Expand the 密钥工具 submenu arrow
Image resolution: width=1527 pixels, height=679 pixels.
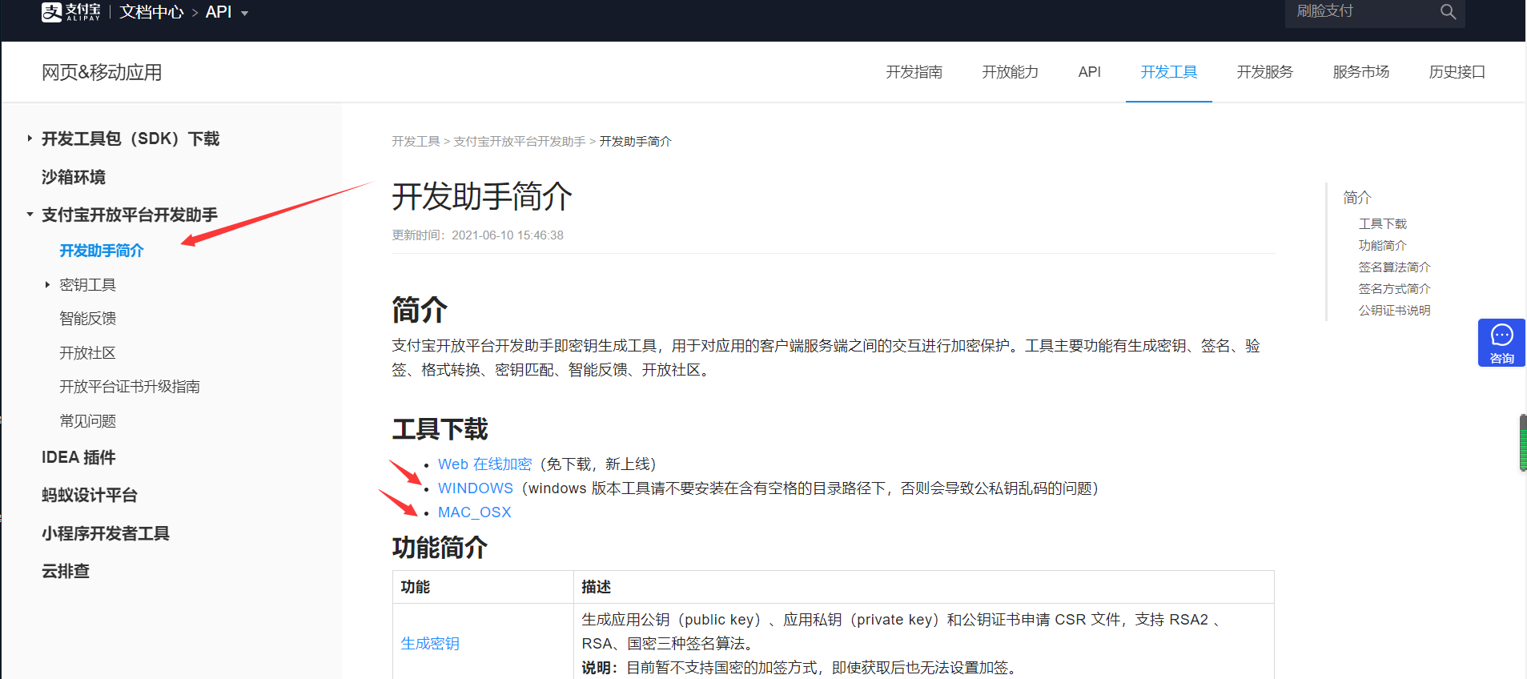click(47, 284)
